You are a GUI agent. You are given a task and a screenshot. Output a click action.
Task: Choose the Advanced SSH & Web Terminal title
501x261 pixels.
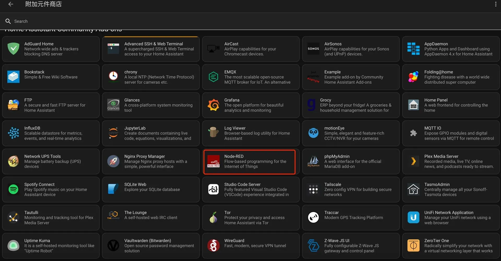pos(154,44)
